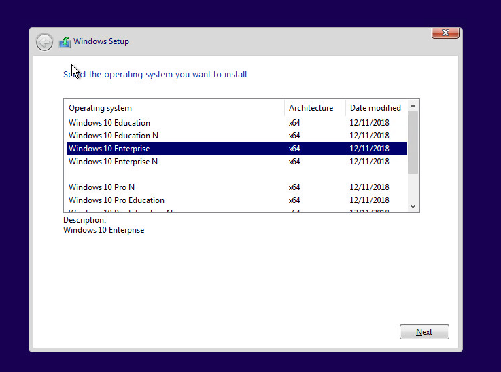This screenshot has height=372, width=501.
Task: Close the Windows Setup dialog
Action: (x=445, y=33)
